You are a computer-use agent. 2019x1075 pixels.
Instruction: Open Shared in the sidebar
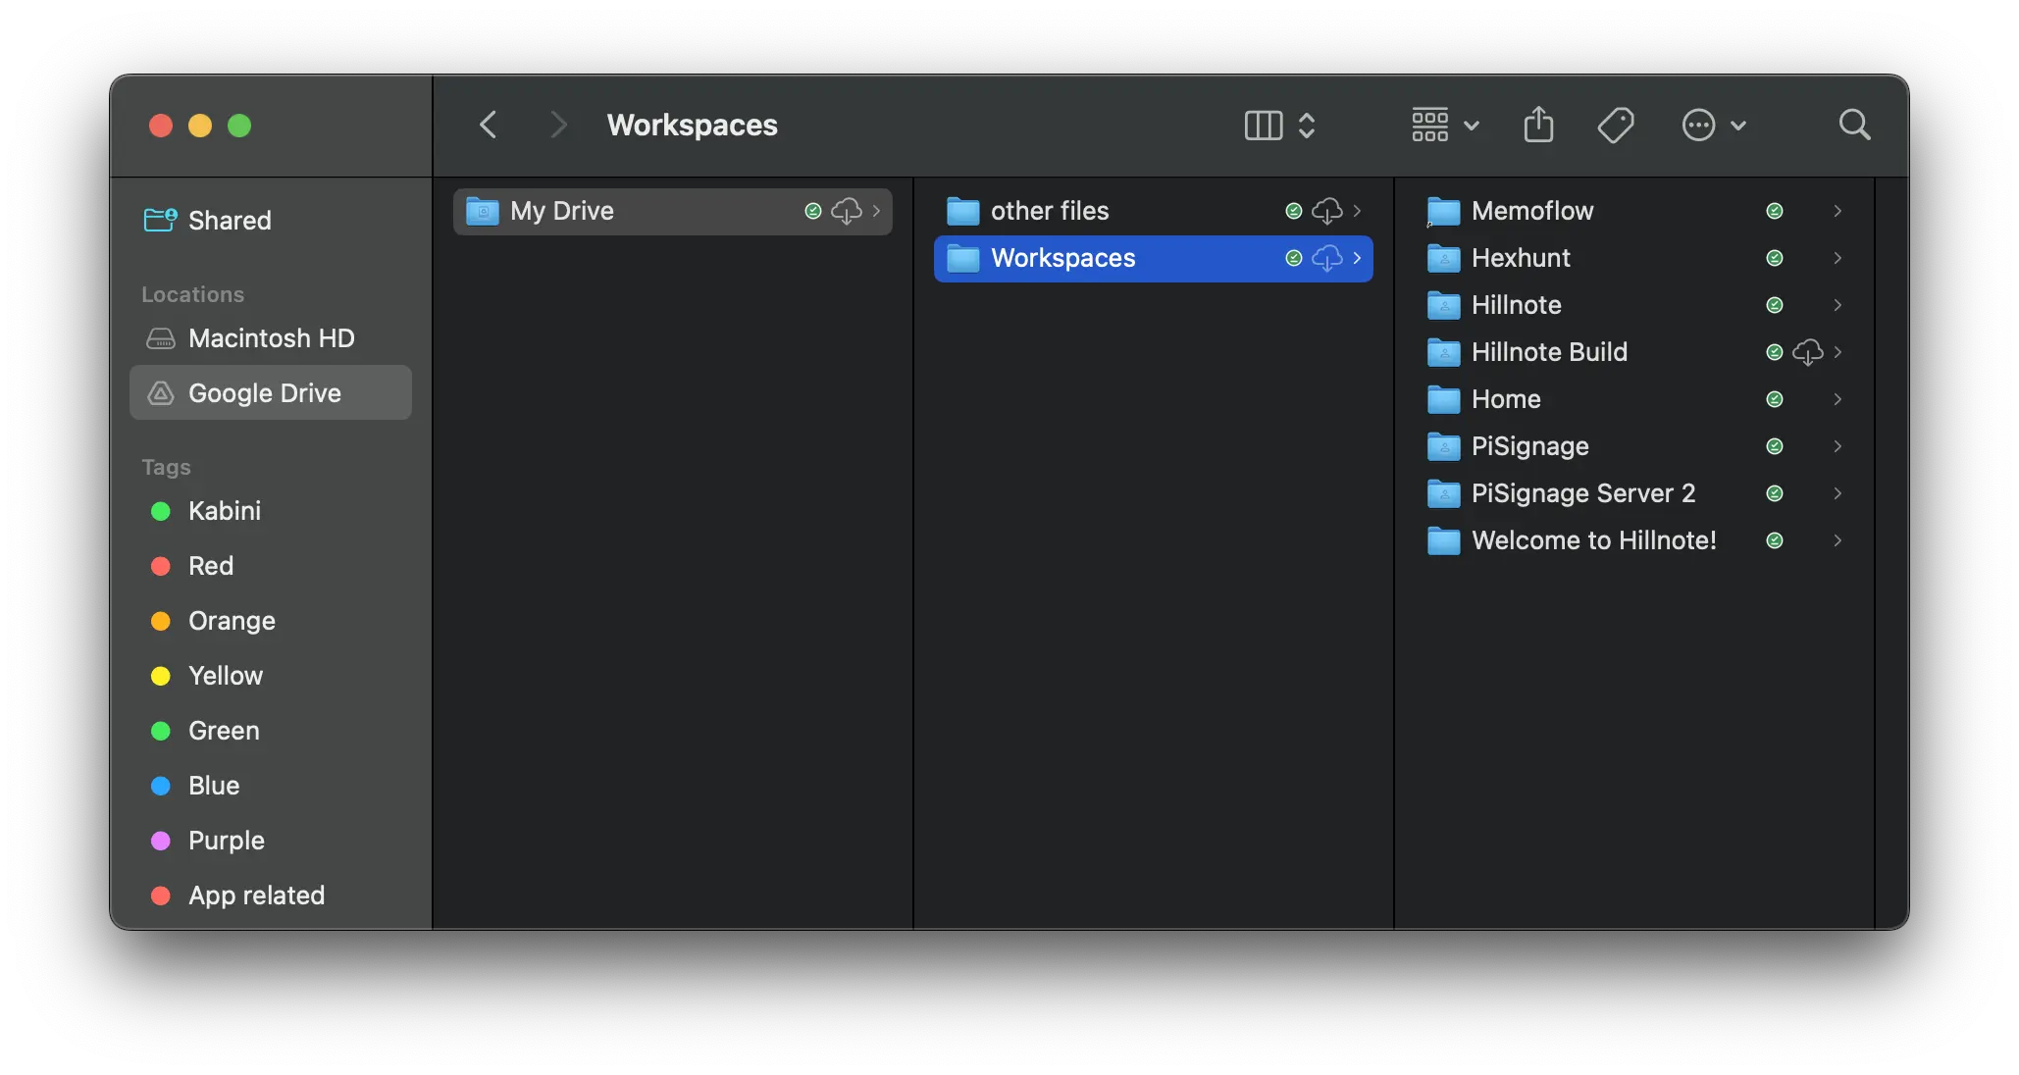(230, 221)
